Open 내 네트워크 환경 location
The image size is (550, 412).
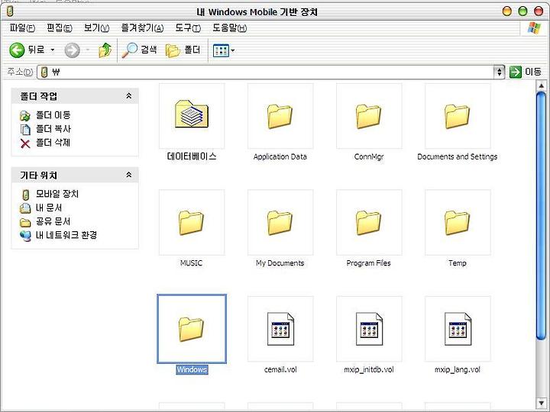tap(58, 235)
